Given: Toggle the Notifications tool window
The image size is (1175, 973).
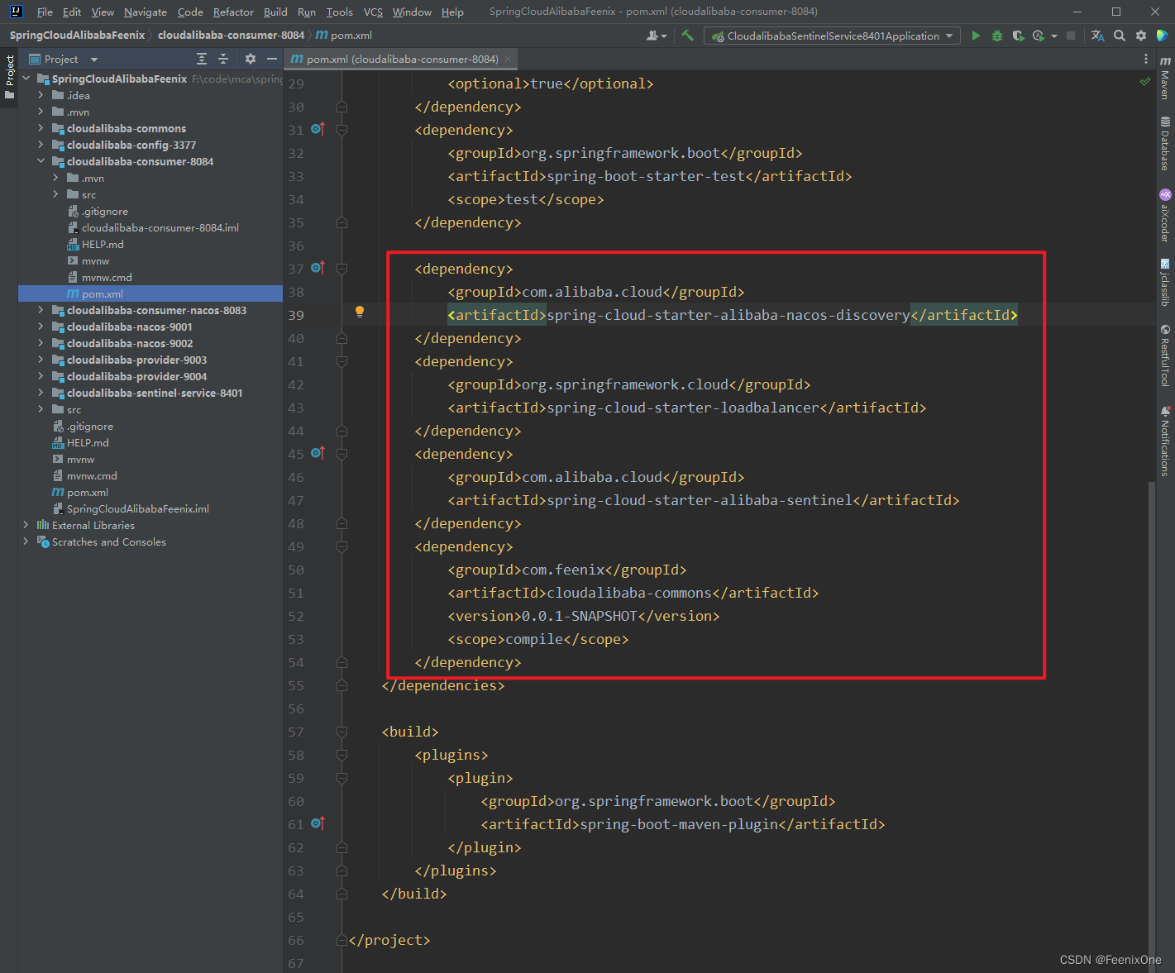Looking at the screenshot, I should click(1165, 441).
